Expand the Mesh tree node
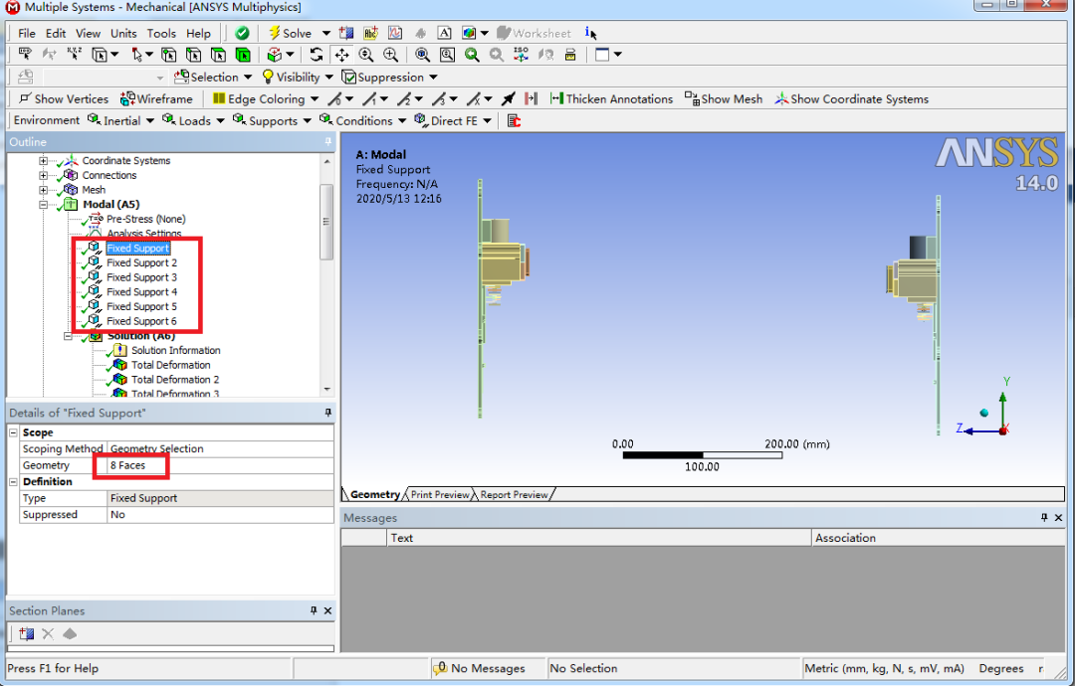1075x686 pixels. pos(43,190)
